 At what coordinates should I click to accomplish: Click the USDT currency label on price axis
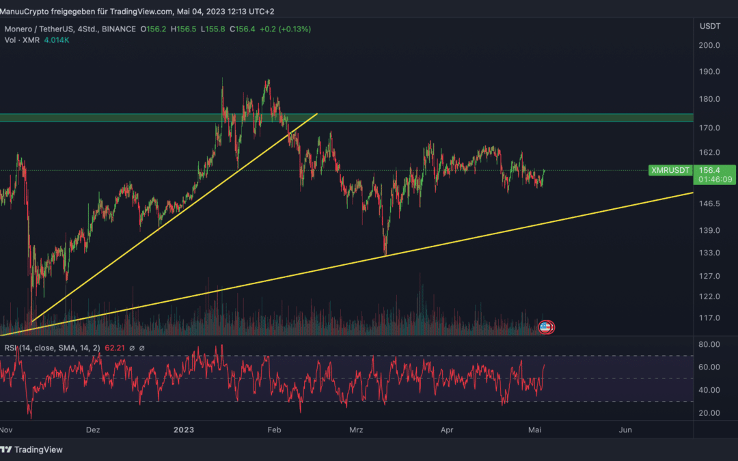(710, 27)
